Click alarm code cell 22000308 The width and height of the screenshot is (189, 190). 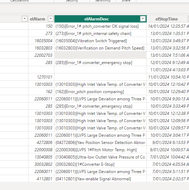(x=41, y=150)
